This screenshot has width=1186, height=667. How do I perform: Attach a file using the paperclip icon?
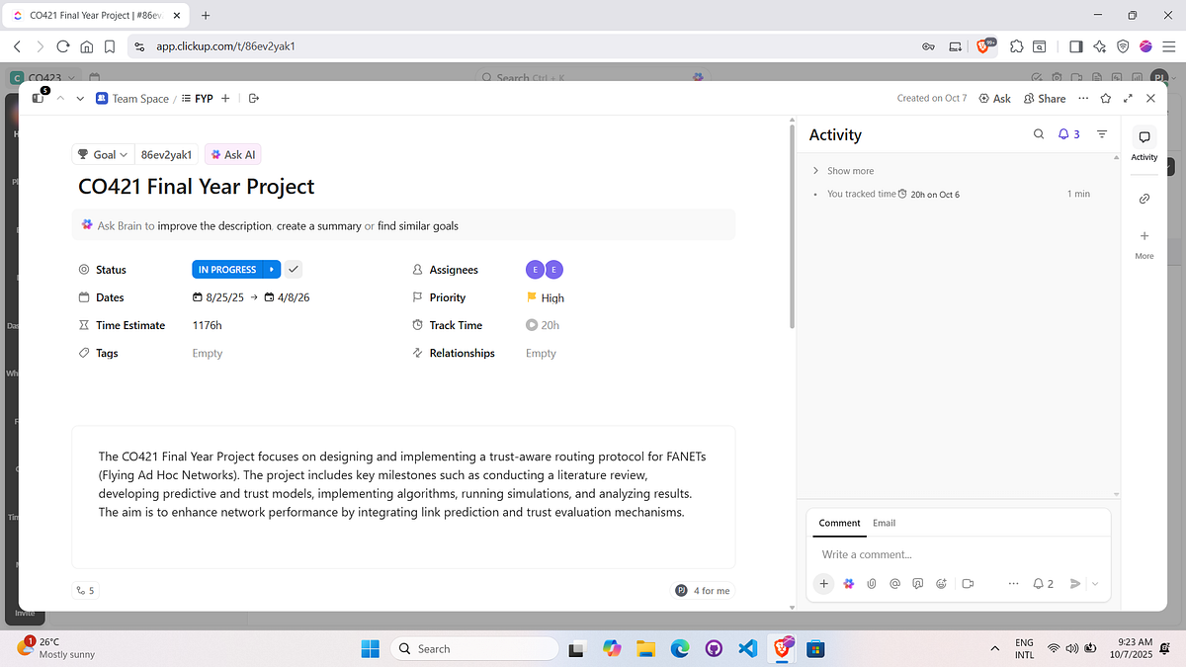(871, 583)
